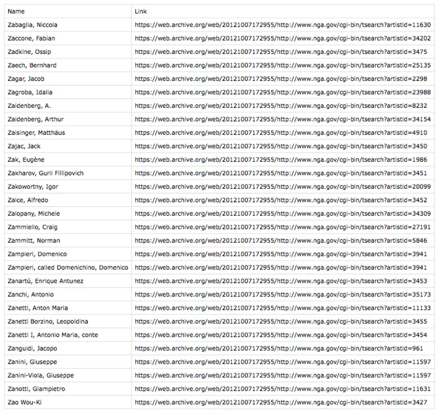The image size is (440, 415).
Task: Select the name 'Zaech, Bernhard'
Action: pyautogui.click(x=32, y=65)
